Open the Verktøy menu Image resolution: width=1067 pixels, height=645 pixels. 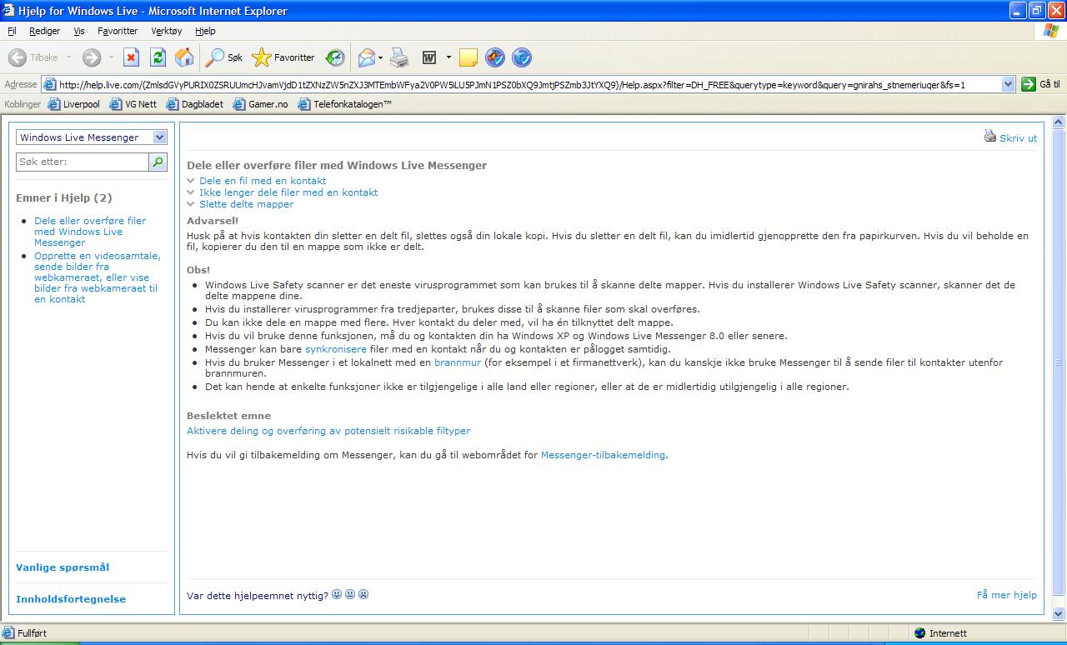point(167,31)
